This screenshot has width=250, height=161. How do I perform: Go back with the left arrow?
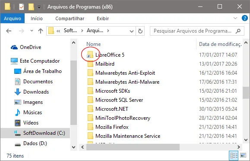pos(9,31)
